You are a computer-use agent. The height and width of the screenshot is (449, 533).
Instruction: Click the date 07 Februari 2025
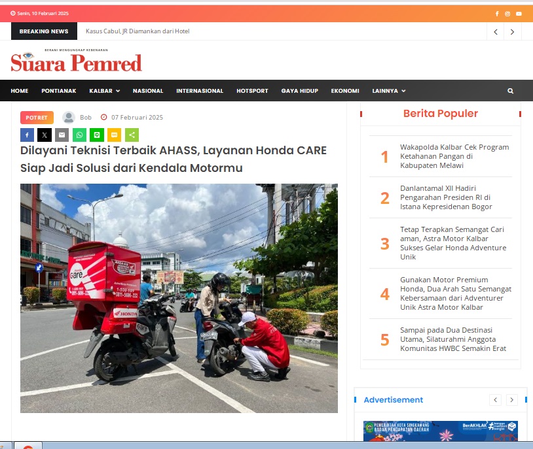[x=137, y=118]
